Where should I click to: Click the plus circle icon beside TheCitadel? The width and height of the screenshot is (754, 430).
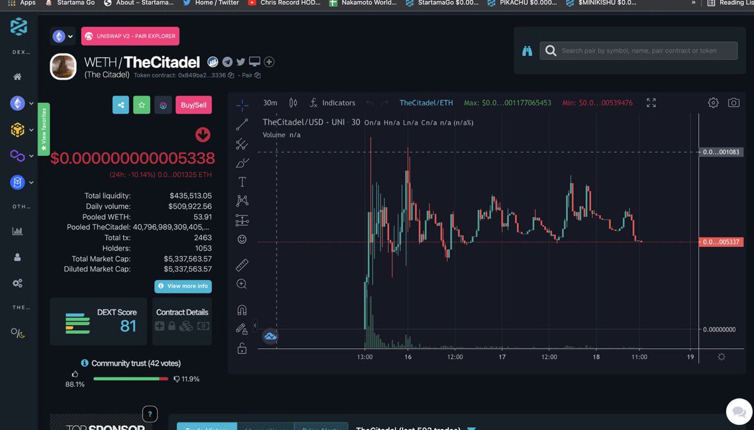click(269, 62)
